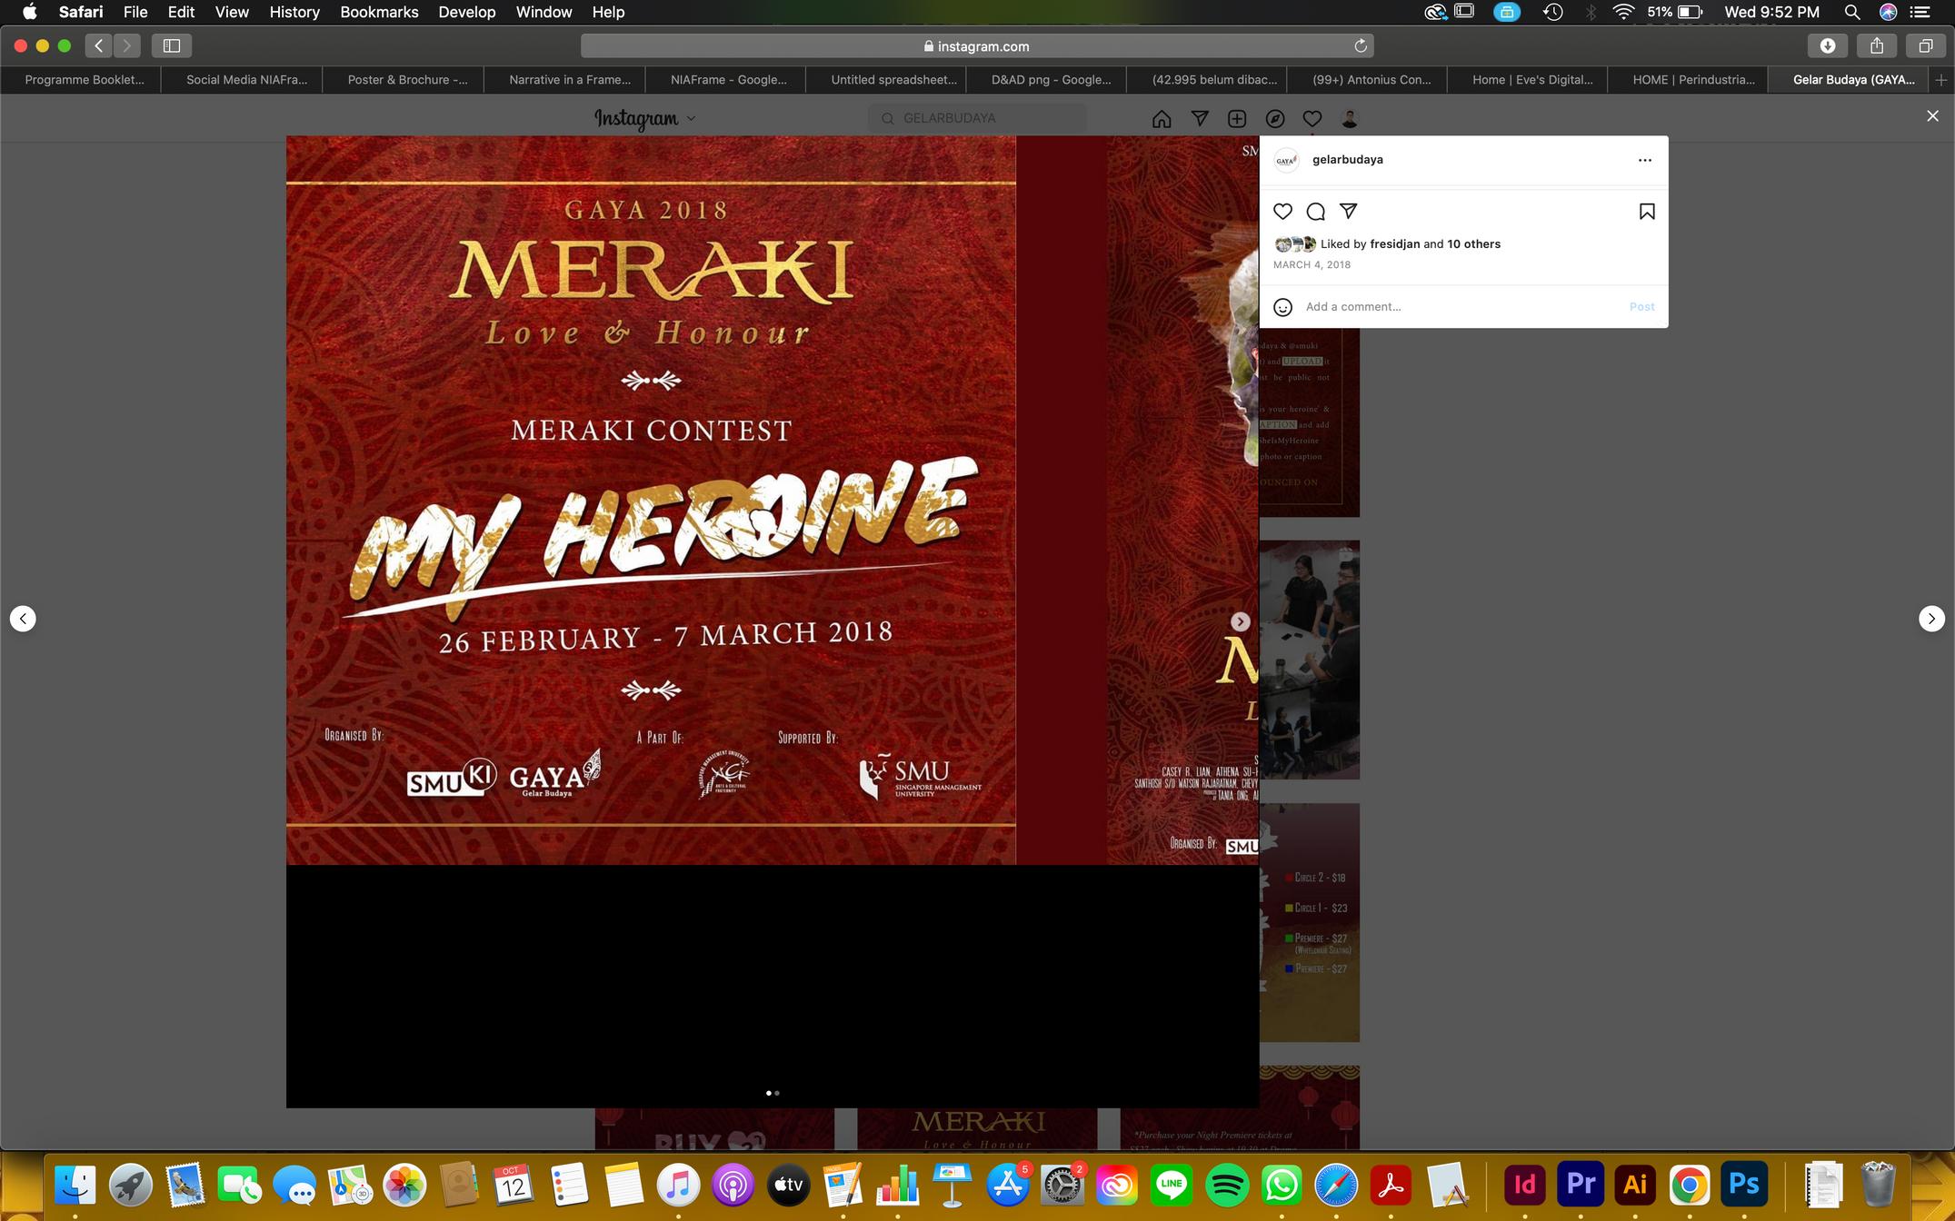Viewport: 1955px width, 1221px height.
Task: Go to next post arrow
Action: click(x=1931, y=619)
